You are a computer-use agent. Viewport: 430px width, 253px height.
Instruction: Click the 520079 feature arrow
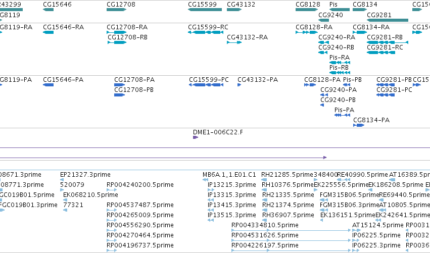tap(62, 190)
